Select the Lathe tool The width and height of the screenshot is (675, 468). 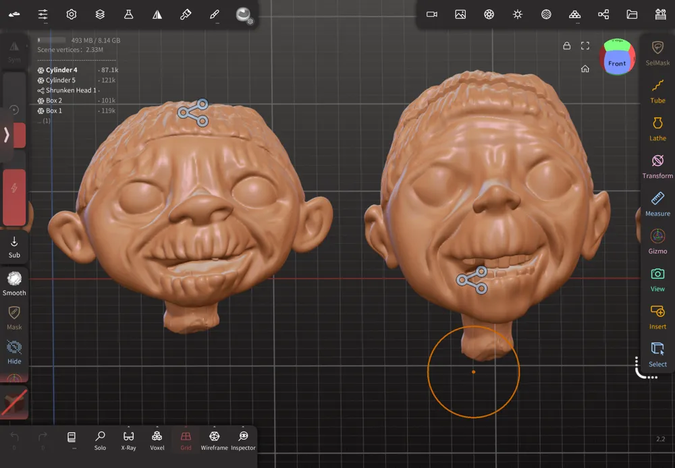coord(657,129)
